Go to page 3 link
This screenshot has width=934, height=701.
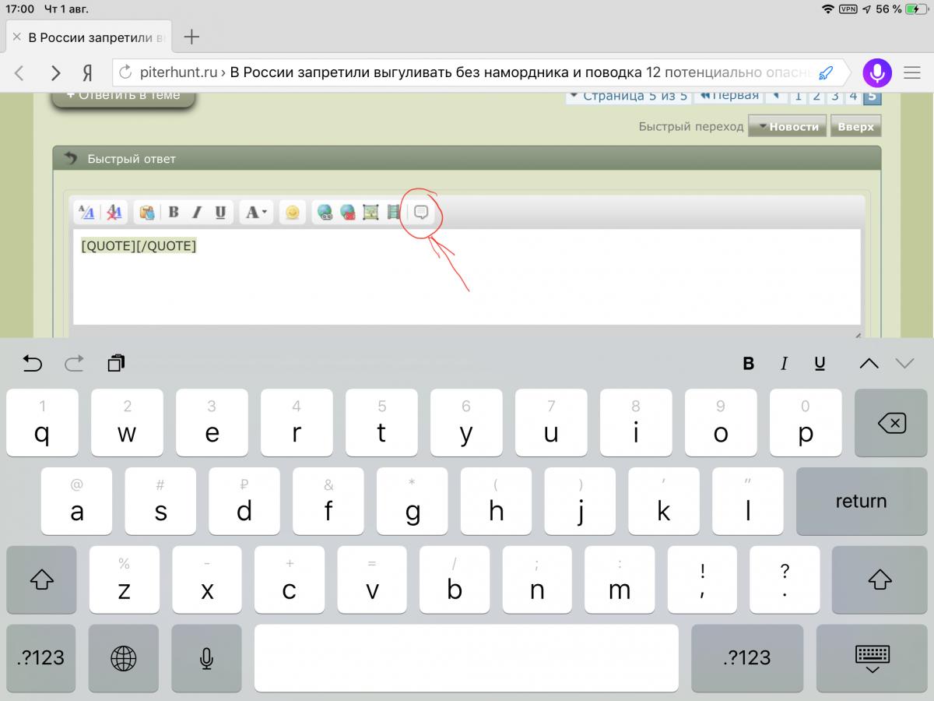[x=834, y=97]
